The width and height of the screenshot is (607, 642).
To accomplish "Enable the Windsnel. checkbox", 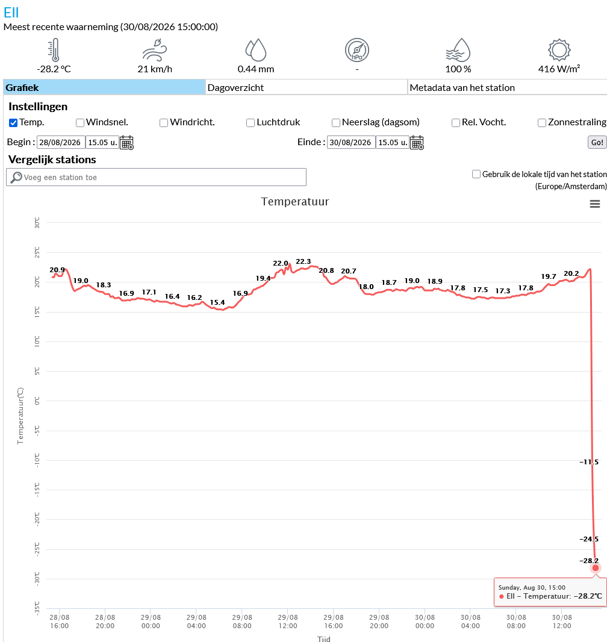I will [80, 123].
